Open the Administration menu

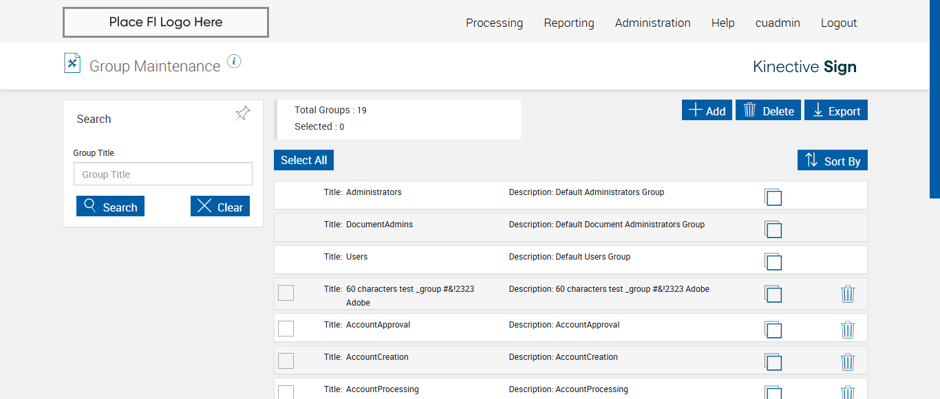[x=652, y=23]
